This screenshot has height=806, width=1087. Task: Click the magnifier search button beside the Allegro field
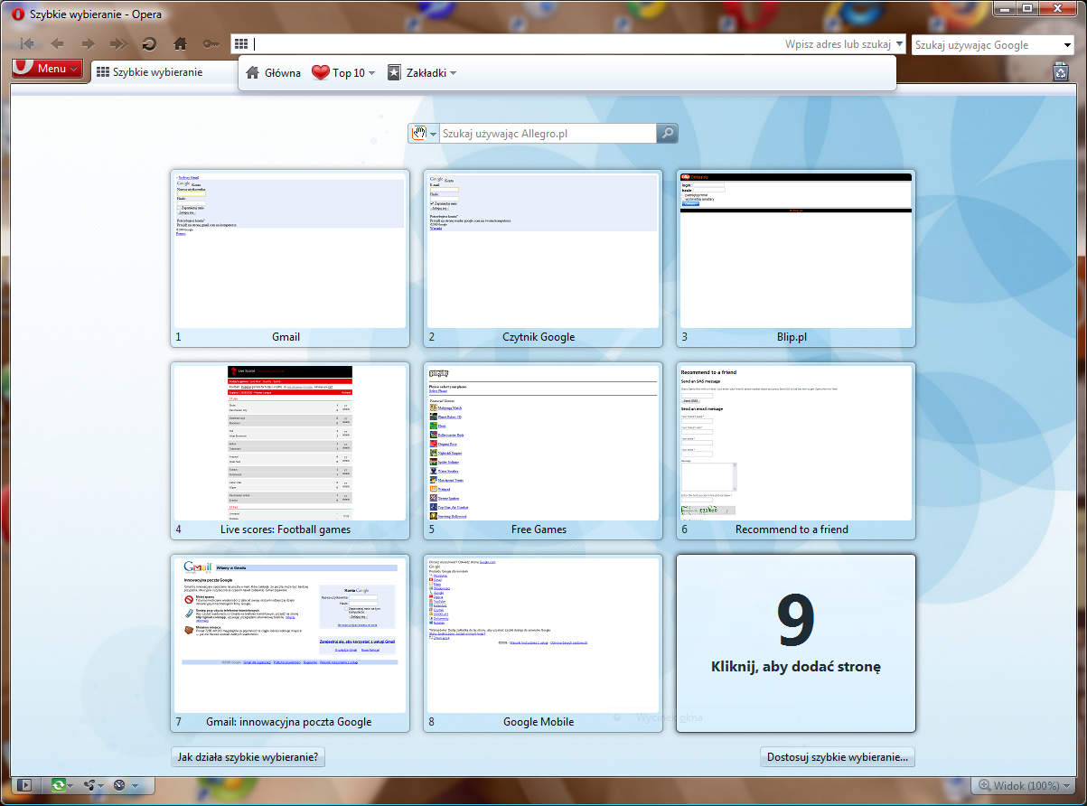(x=667, y=134)
